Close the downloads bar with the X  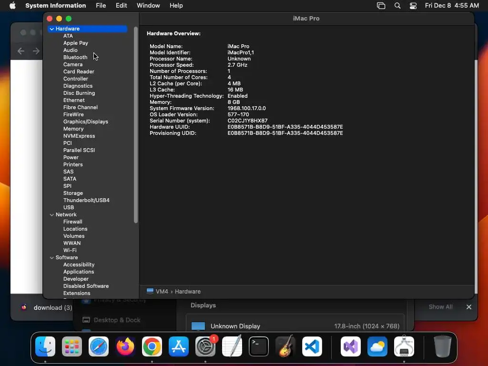point(469,307)
